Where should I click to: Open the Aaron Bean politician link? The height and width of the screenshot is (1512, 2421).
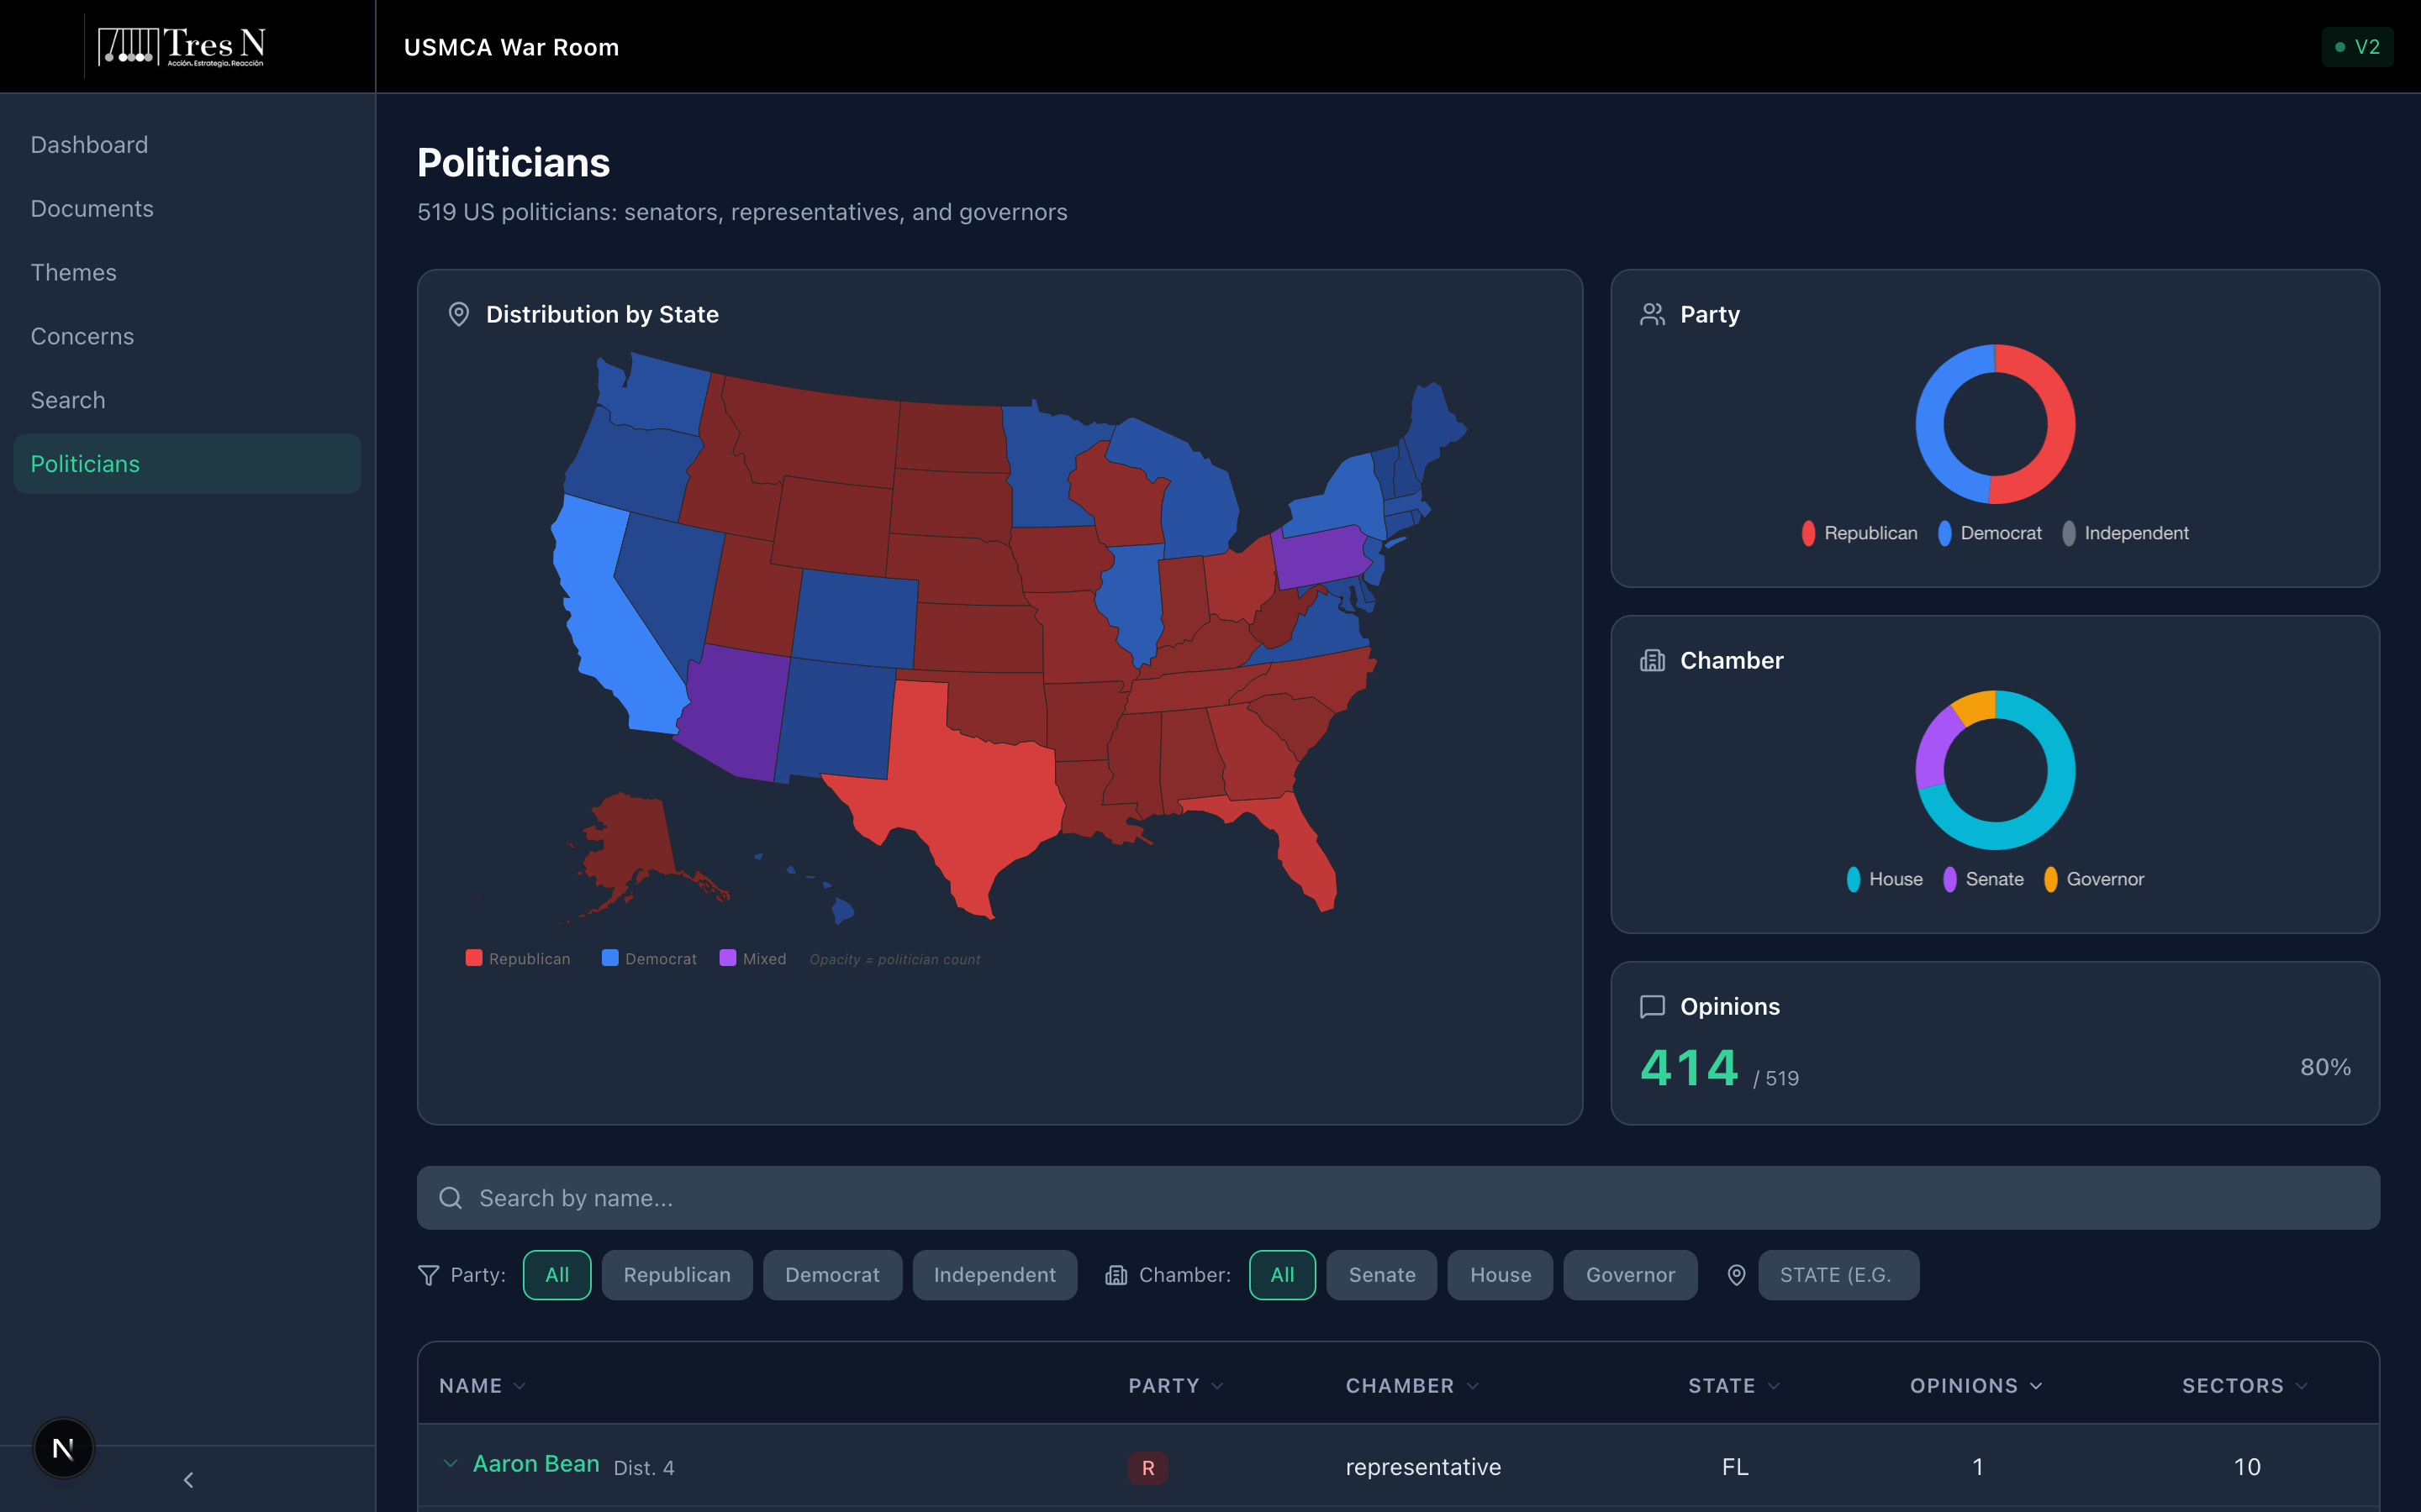click(x=535, y=1464)
